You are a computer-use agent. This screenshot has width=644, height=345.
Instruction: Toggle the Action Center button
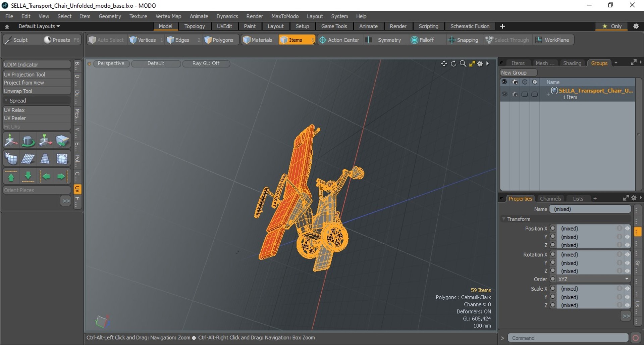pos(339,40)
